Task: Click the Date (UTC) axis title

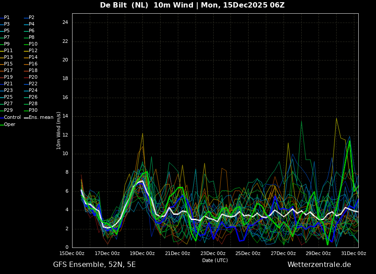Action: pyautogui.click(x=215, y=261)
